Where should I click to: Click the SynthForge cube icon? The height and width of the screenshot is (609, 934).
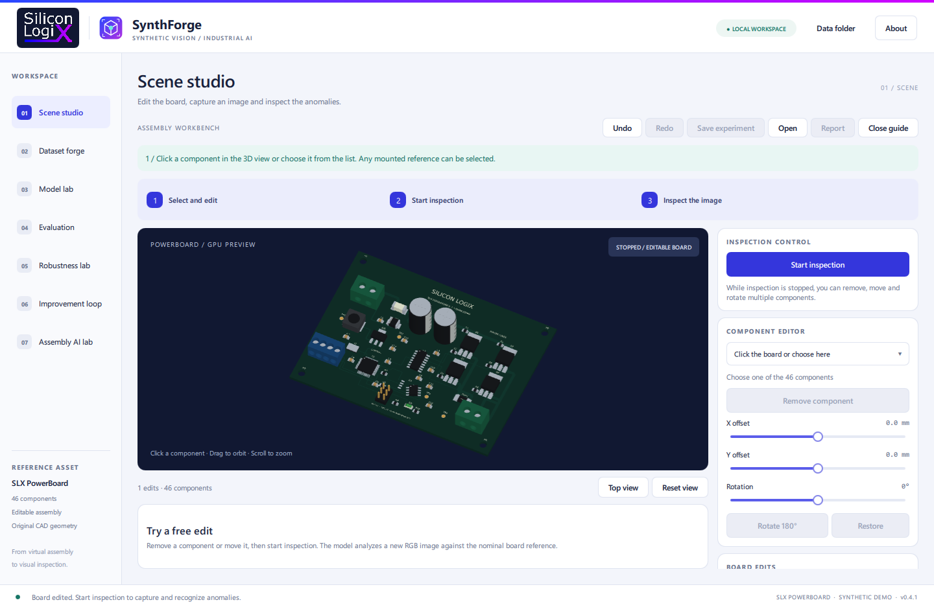click(x=111, y=28)
